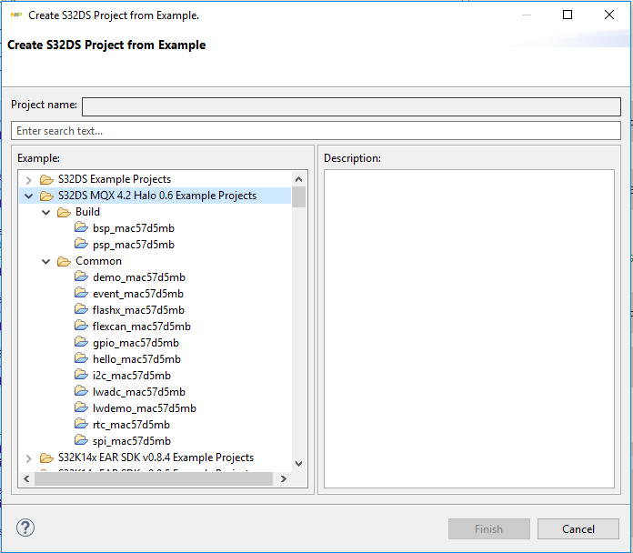
Task: Click the lwadc_mac57d5mb project icon
Action: pos(81,391)
